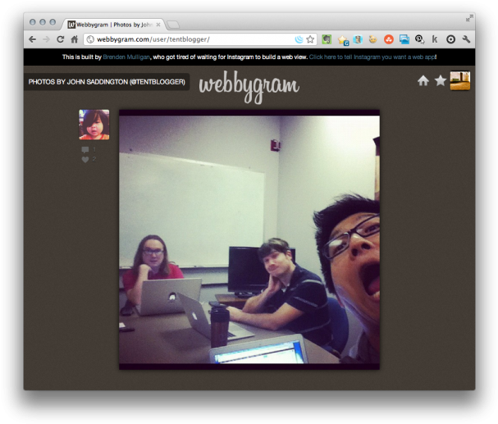
Task: Go back using the browser back arrow
Action: click(x=32, y=39)
